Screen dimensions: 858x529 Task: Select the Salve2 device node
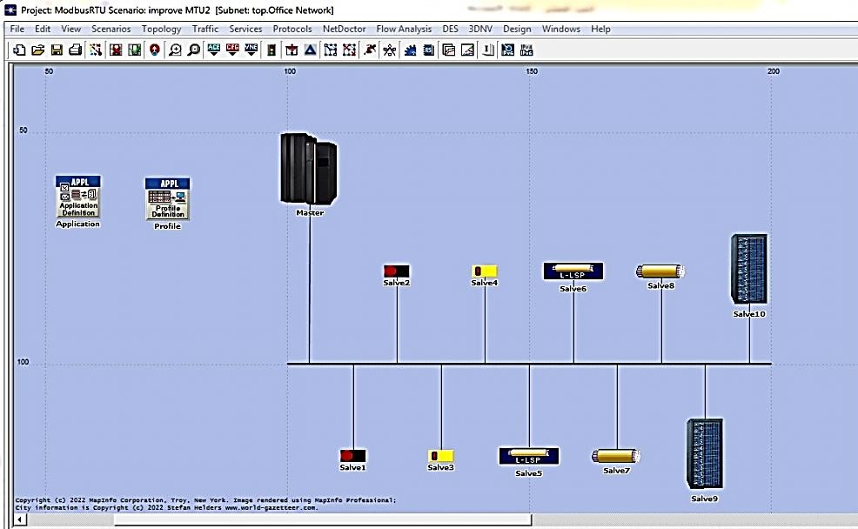click(397, 271)
